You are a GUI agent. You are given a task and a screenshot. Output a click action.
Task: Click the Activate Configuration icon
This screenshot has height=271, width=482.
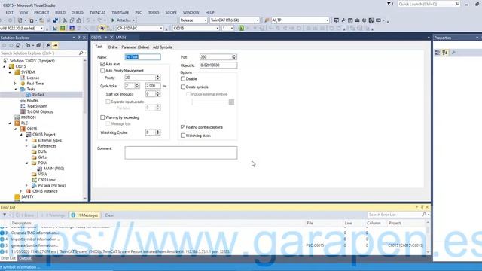tap(55, 29)
